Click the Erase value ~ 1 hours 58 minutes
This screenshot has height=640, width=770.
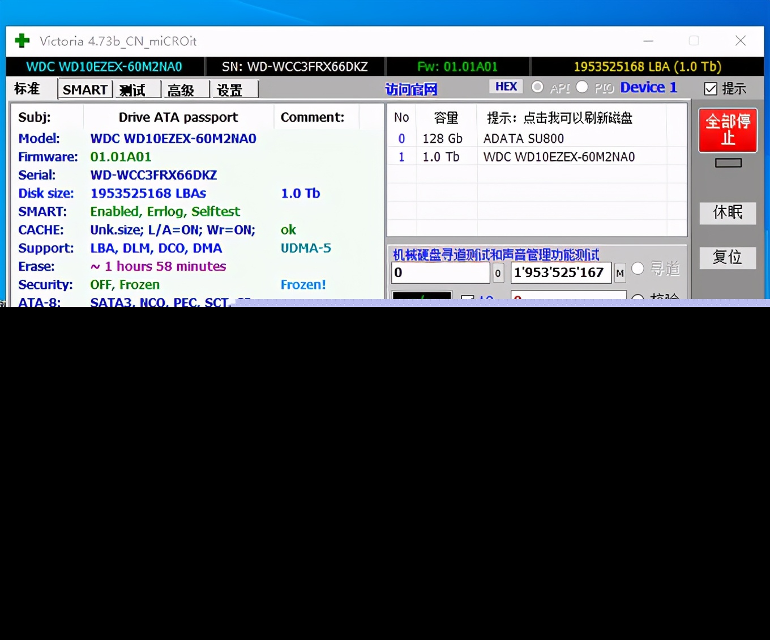[158, 266]
